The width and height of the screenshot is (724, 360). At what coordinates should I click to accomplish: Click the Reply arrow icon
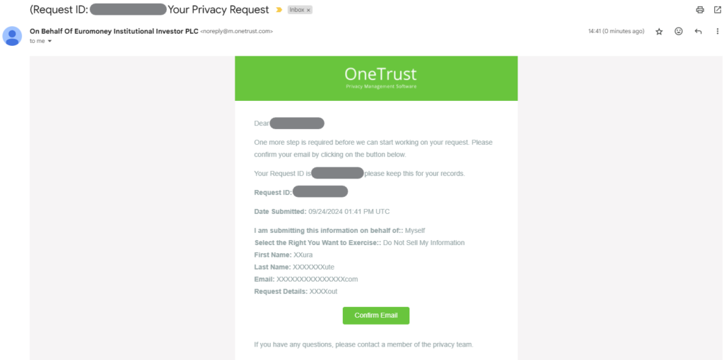coord(698,32)
